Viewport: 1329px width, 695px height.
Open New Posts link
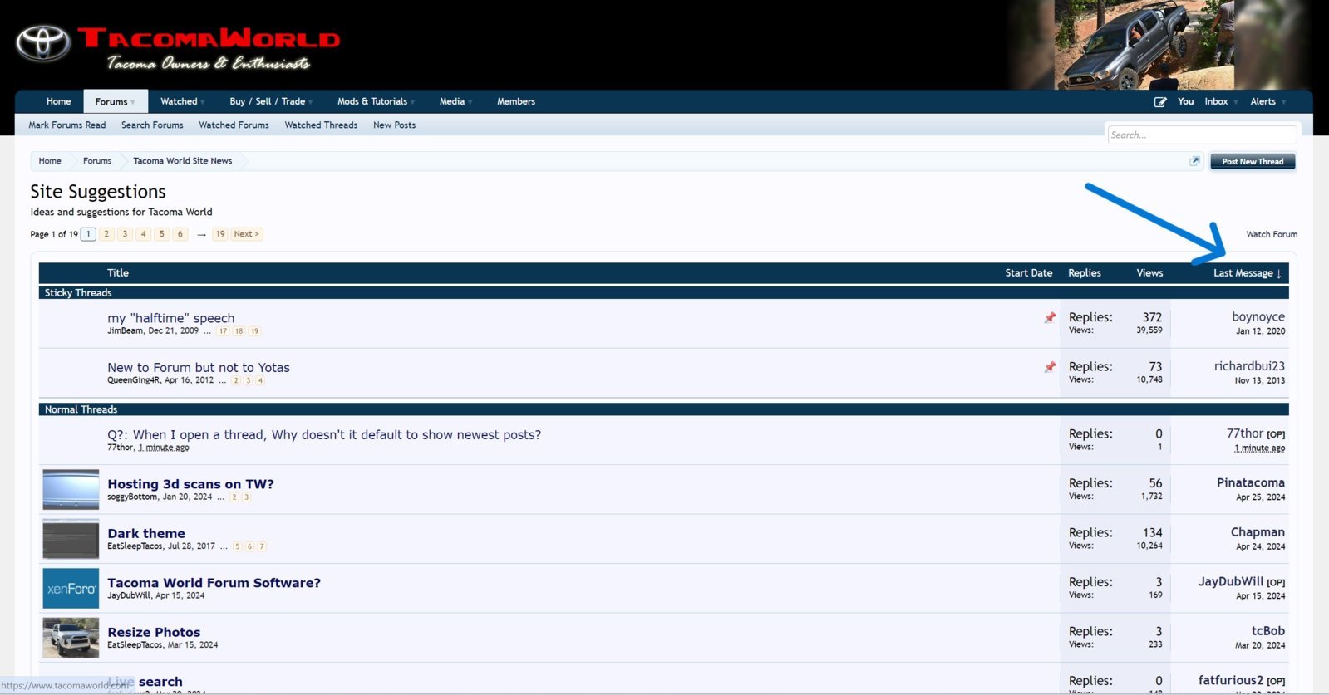(394, 125)
